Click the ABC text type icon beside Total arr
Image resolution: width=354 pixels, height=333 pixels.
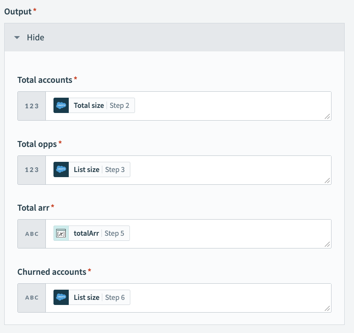coord(31,234)
